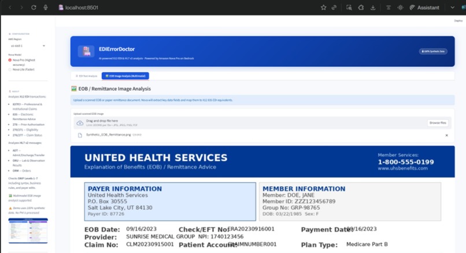This screenshot has height=253, width=466.
Task: Click the Payer ID: 87726 text
Action: [106, 214]
